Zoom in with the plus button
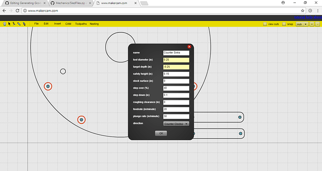Screen dimensions: 322x171 [312, 24]
